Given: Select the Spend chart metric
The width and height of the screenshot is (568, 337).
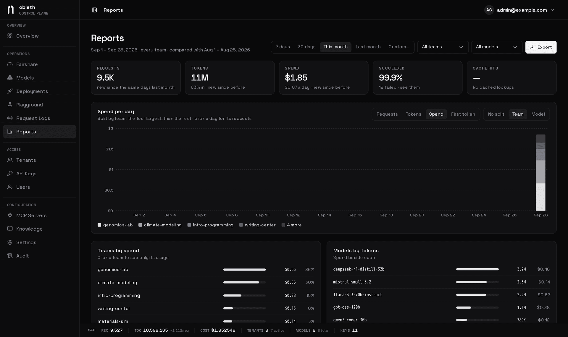Looking at the screenshot, I should coord(436,114).
